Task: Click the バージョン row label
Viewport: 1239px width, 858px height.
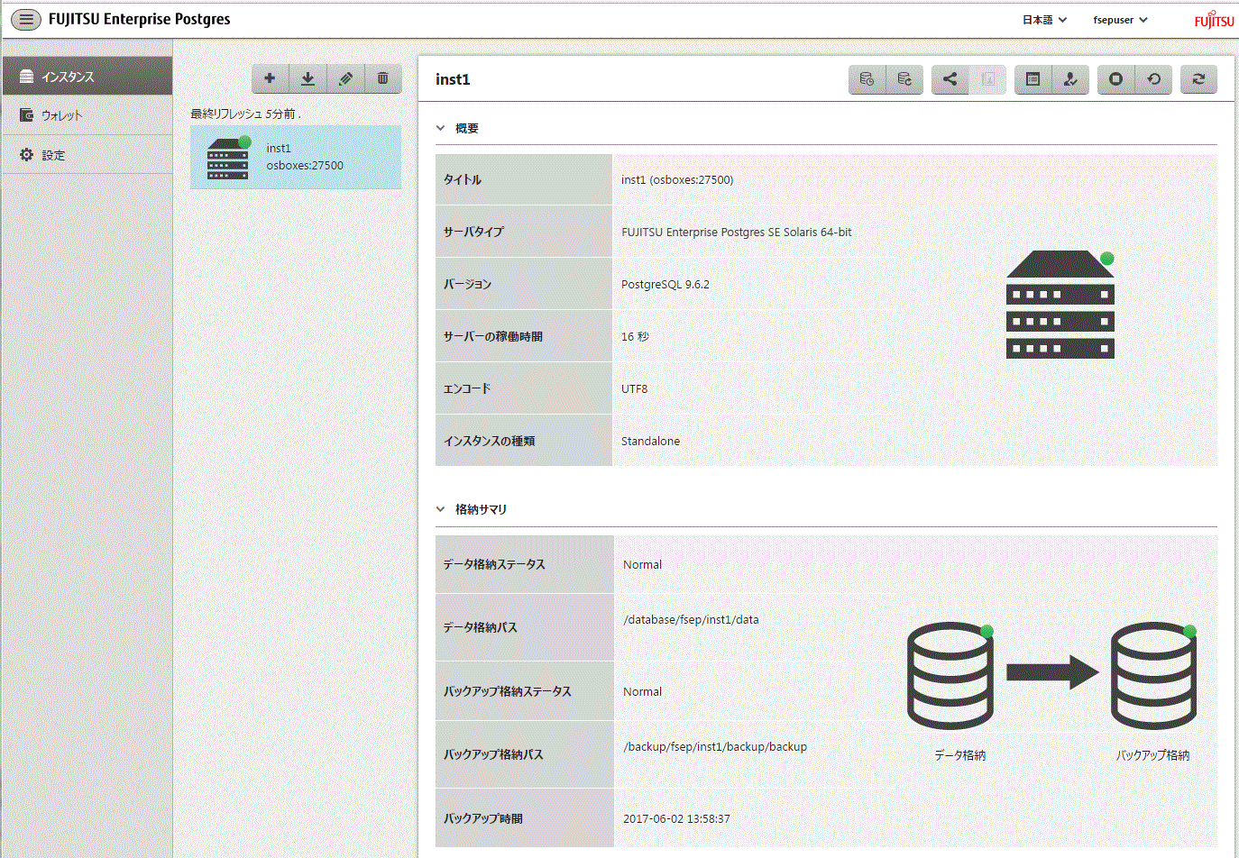Action: coord(467,284)
